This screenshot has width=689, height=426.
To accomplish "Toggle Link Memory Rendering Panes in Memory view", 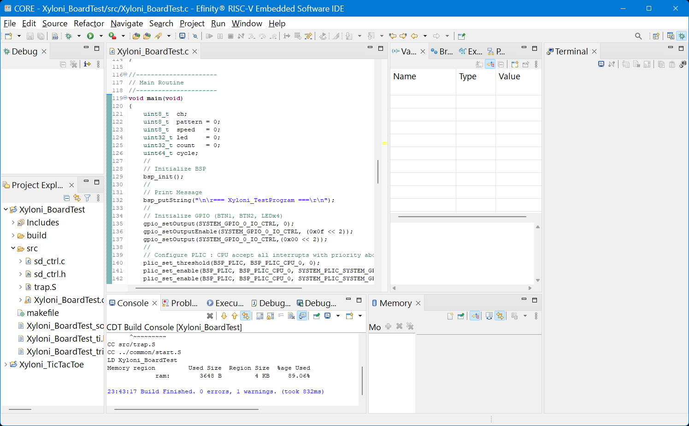I will click(x=500, y=316).
